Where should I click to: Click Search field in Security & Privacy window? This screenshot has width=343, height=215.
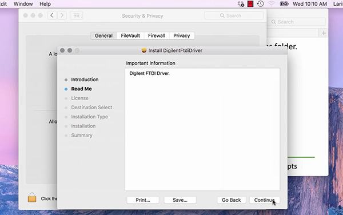pos(234,15)
